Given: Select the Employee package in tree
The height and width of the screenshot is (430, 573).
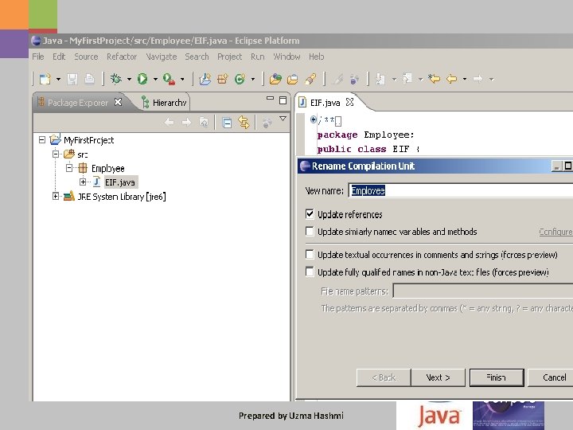Looking at the screenshot, I should [107, 168].
